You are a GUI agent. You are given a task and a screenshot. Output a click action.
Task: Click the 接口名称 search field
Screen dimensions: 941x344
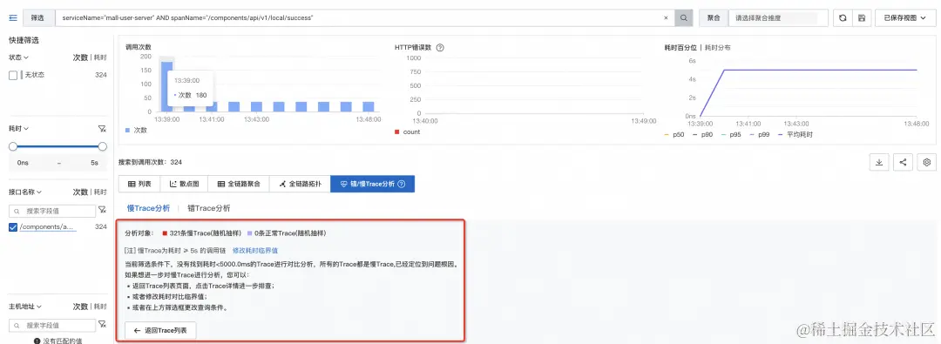52,211
